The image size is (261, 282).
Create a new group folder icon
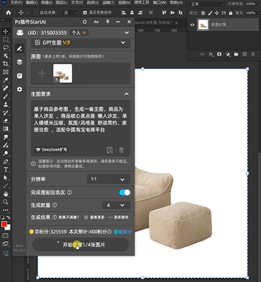236,54
